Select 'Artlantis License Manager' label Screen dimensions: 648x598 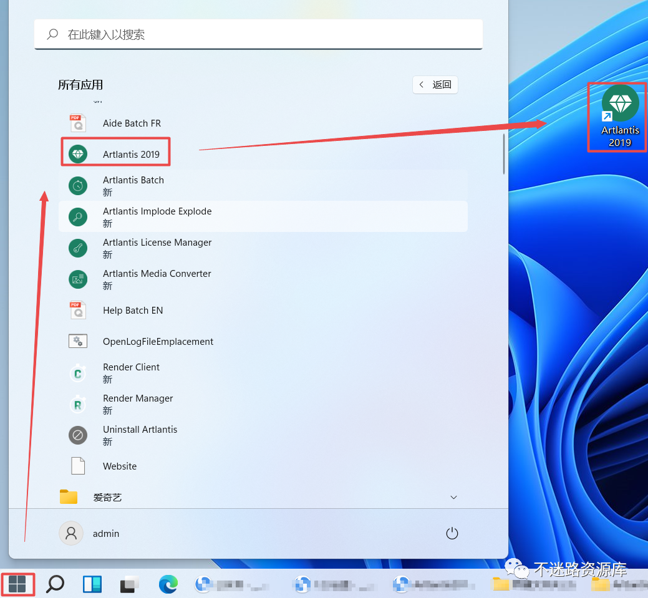point(157,242)
